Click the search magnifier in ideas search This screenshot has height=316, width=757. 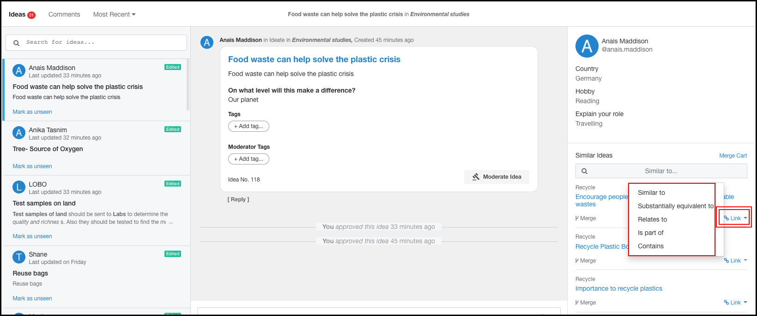pyautogui.click(x=16, y=43)
